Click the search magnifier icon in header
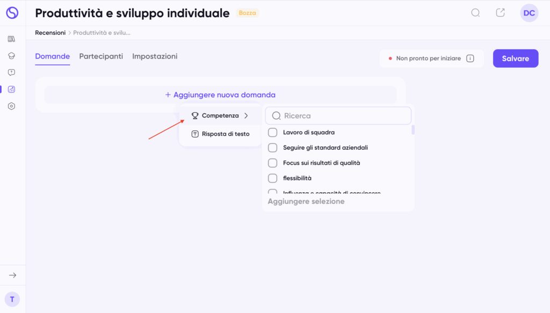The image size is (550, 313). pos(475,13)
